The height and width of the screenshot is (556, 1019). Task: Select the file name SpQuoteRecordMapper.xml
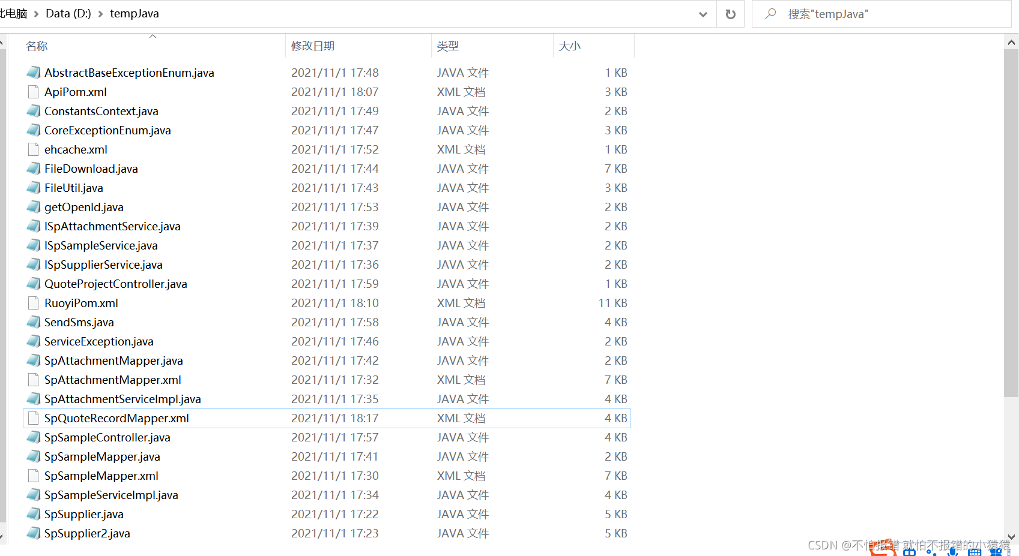click(116, 418)
